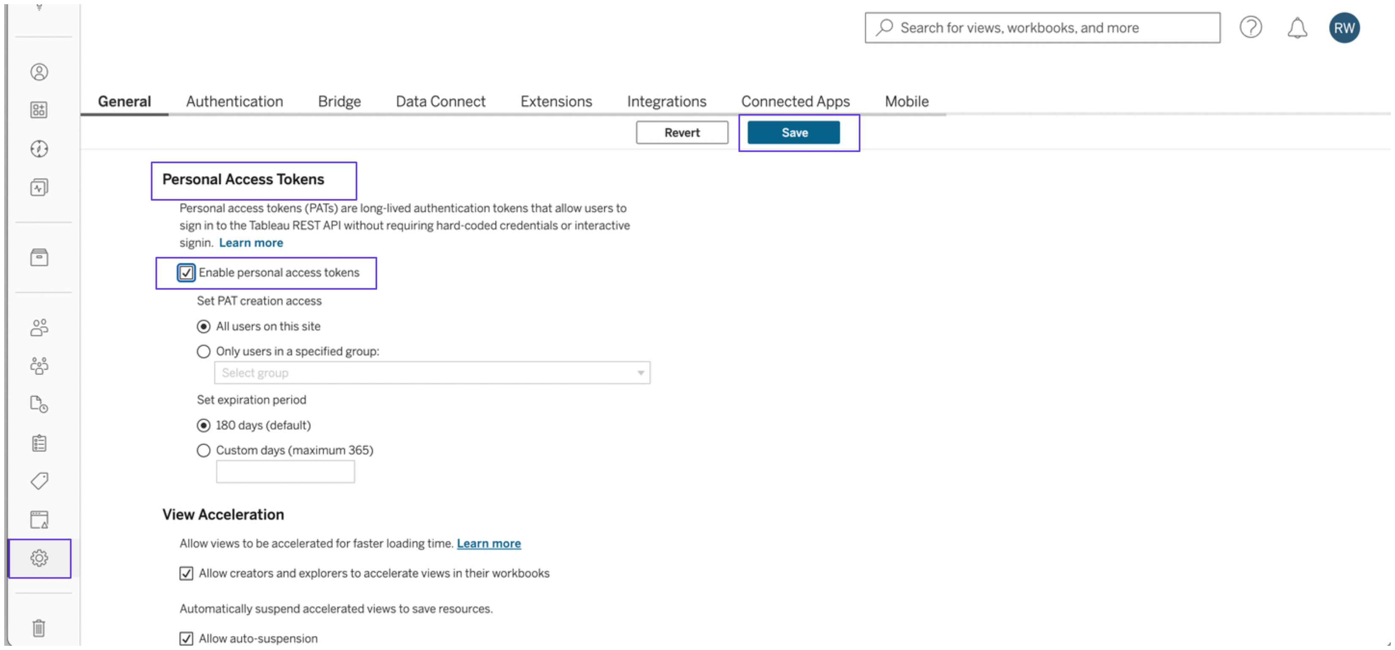Open the Users icon in sidebar
Image resolution: width=1395 pixels, height=650 pixels.
coord(39,327)
